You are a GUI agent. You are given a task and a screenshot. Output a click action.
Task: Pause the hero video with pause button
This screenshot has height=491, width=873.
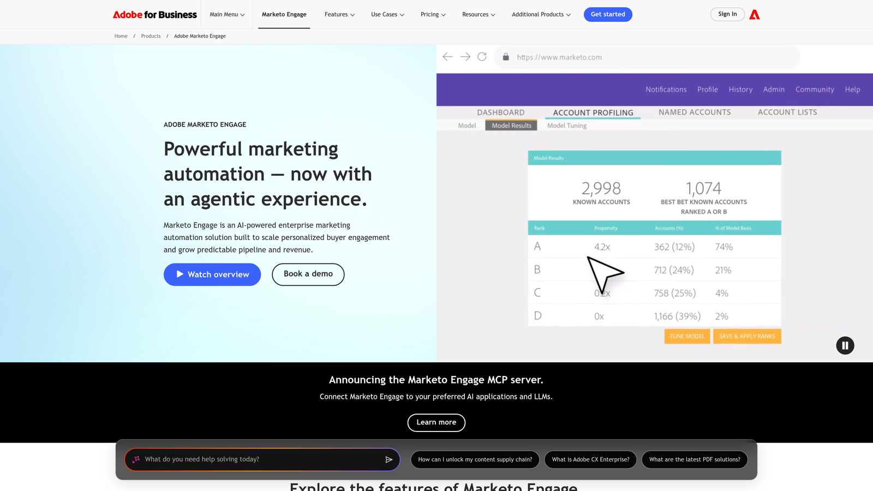(845, 345)
